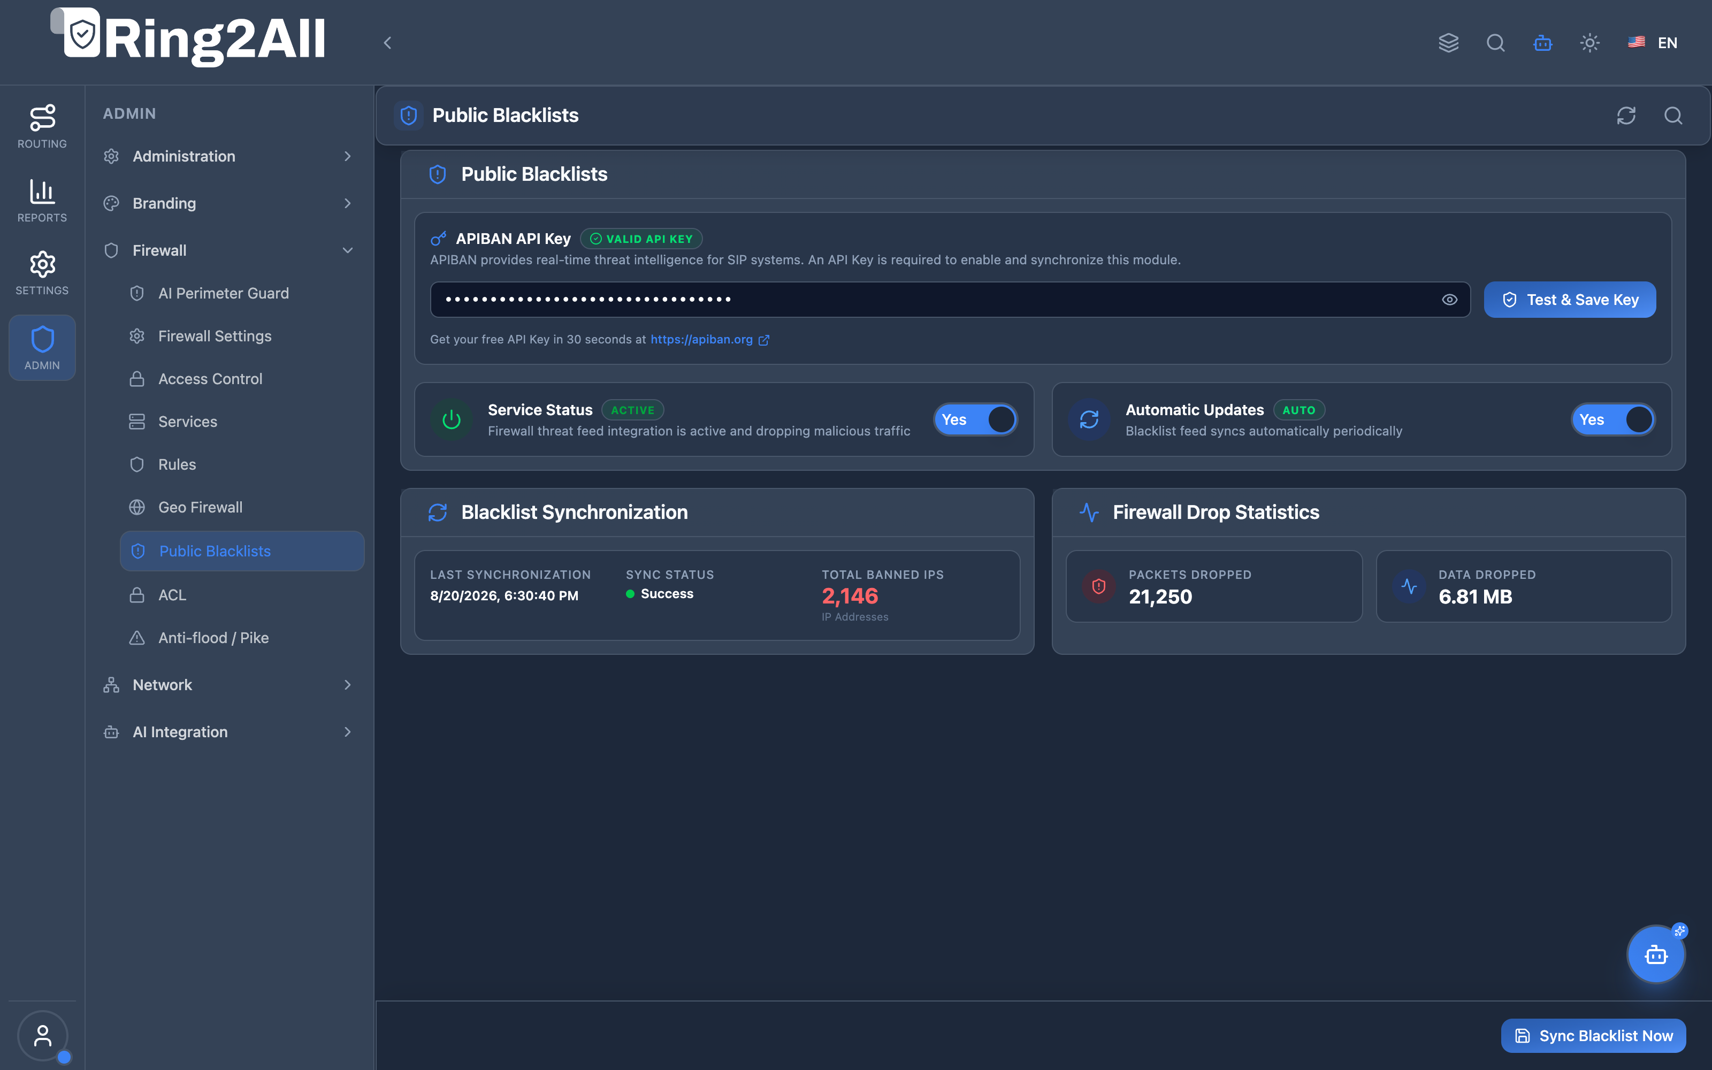This screenshot has height=1070, width=1712.
Task: Expand the Branding menu
Action: (230, 203)
